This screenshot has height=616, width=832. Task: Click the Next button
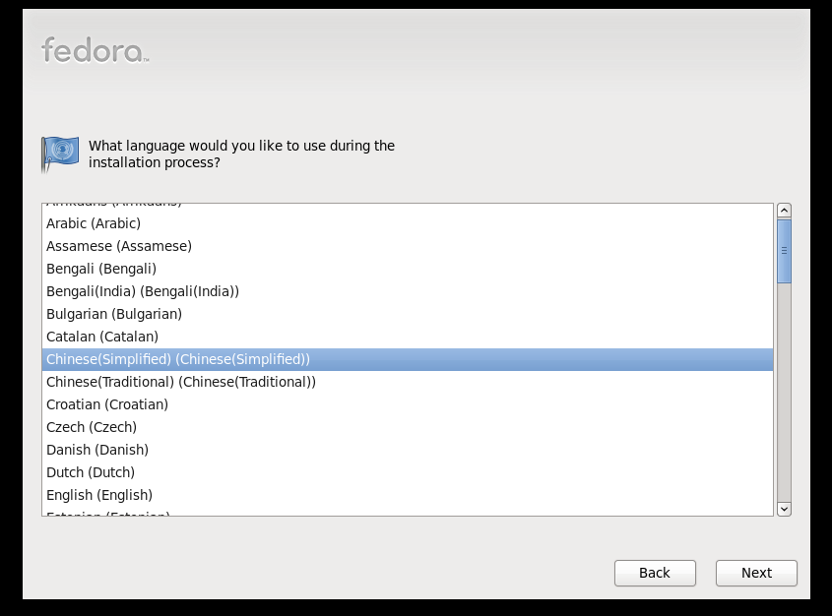756,573
